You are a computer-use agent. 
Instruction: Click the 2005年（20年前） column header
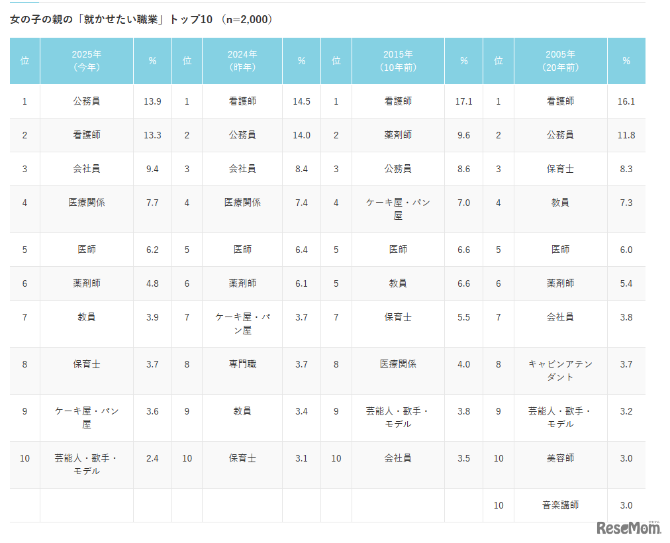click(560, 61)
